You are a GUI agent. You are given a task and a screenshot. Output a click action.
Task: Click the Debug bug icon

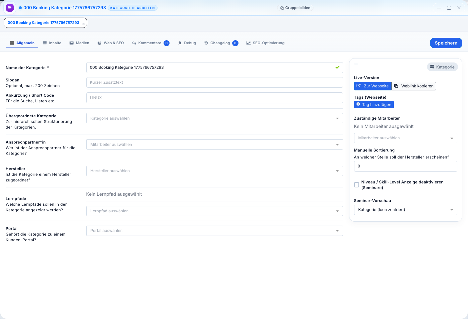pos(180,43)
